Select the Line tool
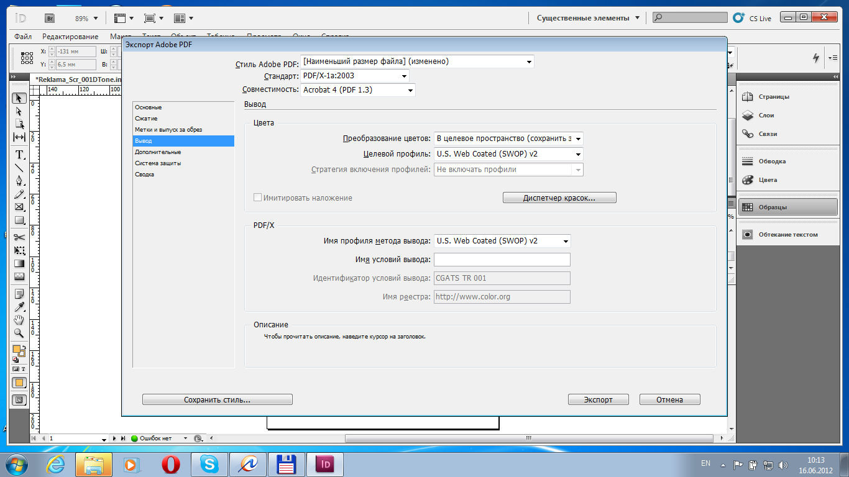The width and height of the screenshot is (849, 477). (x=19, y=168)
